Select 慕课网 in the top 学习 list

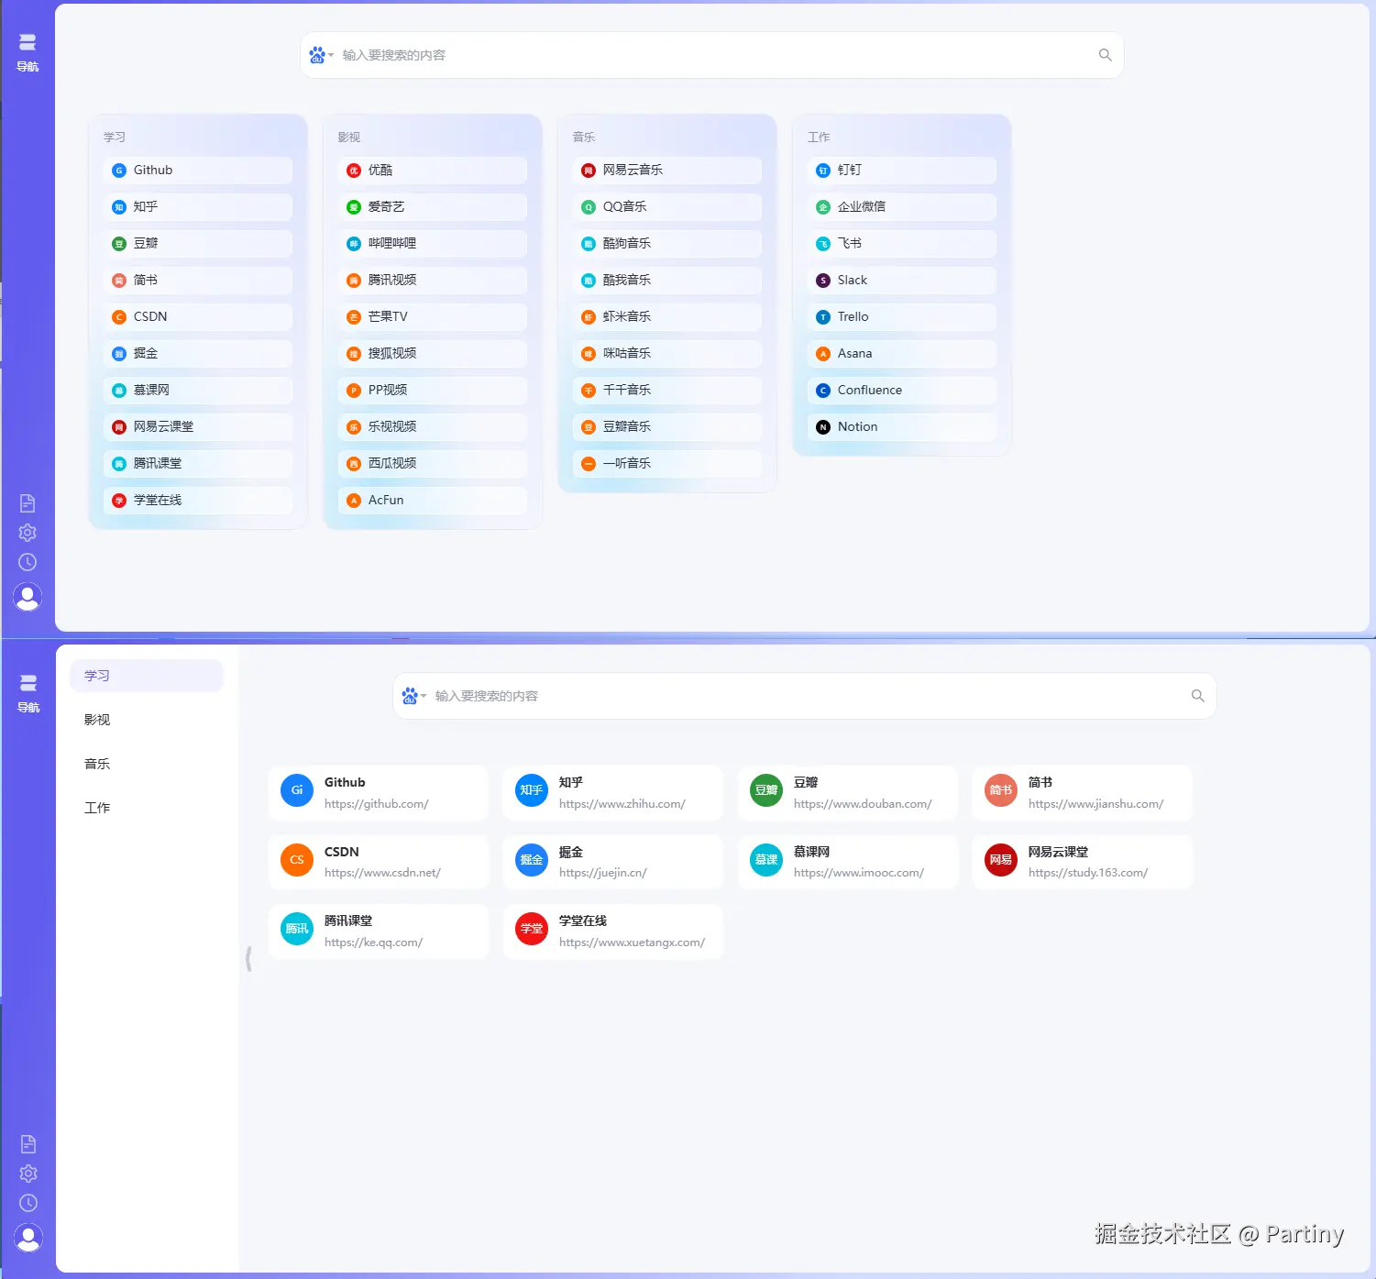click(x=198, y=390)
